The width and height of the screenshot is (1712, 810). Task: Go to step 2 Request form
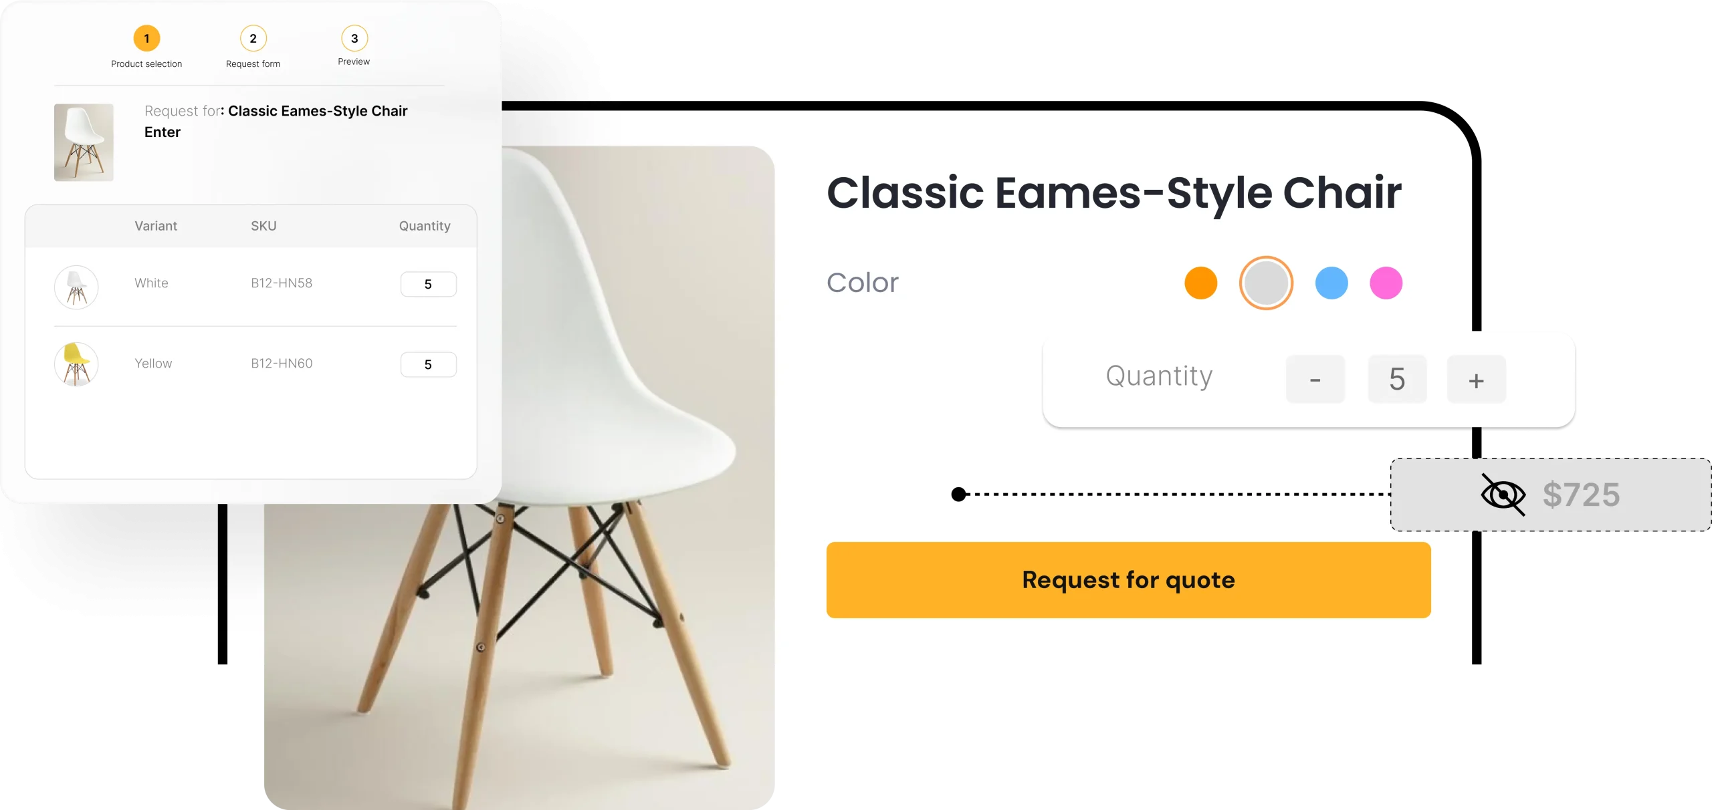[253, 47]
